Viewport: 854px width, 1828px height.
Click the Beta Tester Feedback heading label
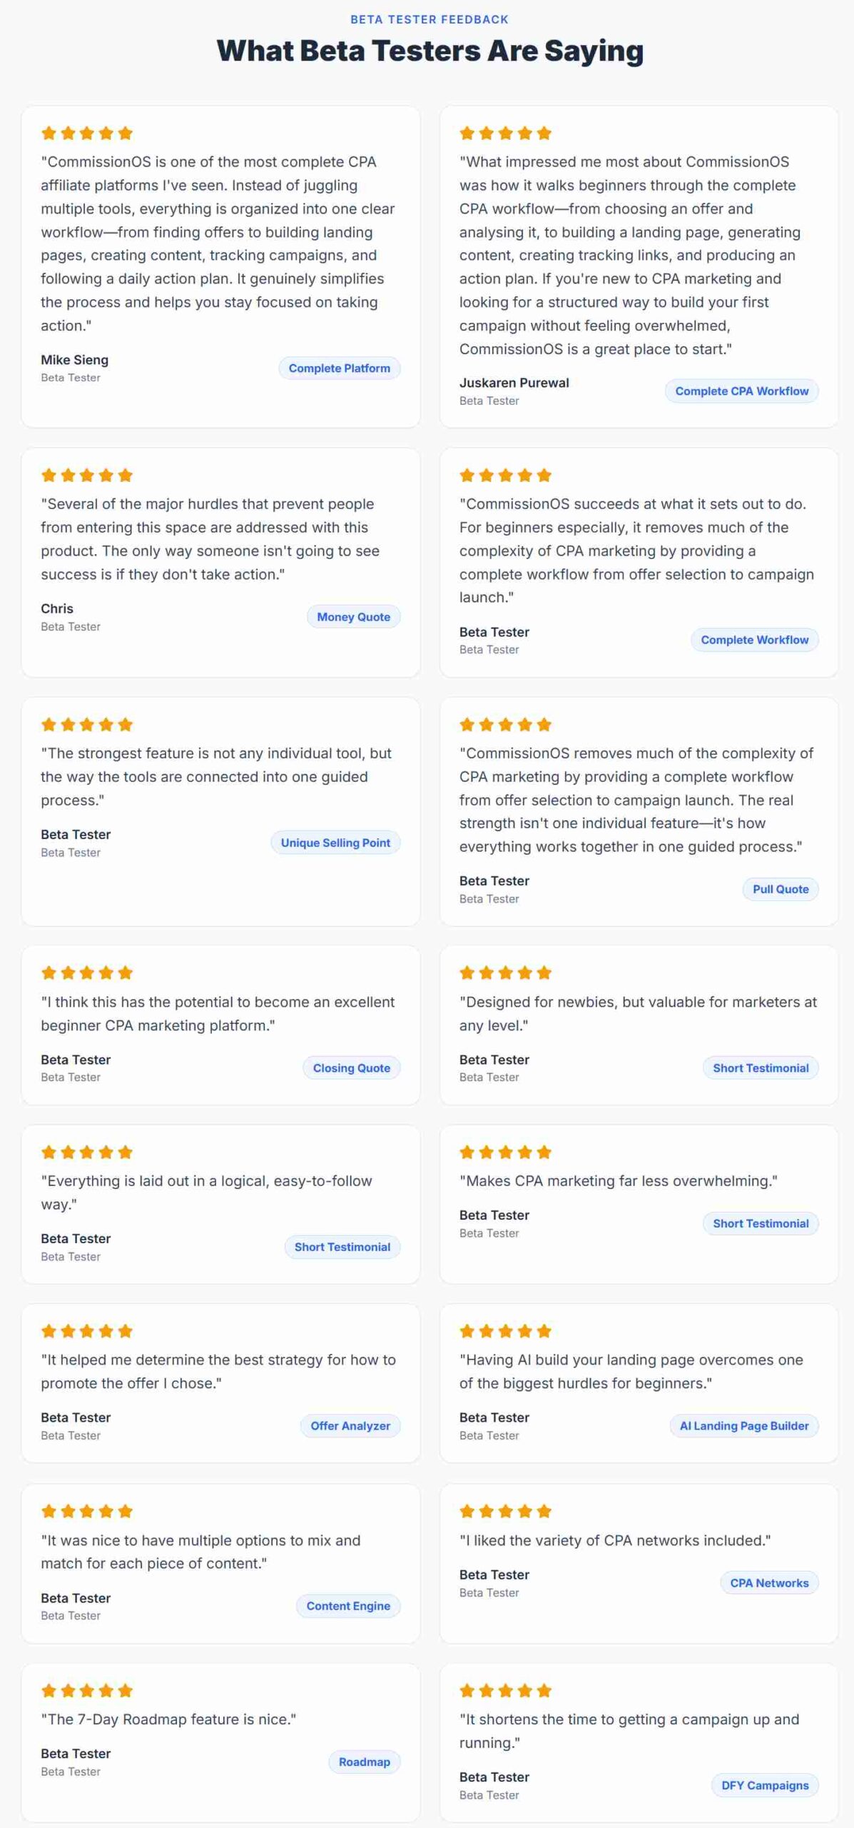[429, 19]
